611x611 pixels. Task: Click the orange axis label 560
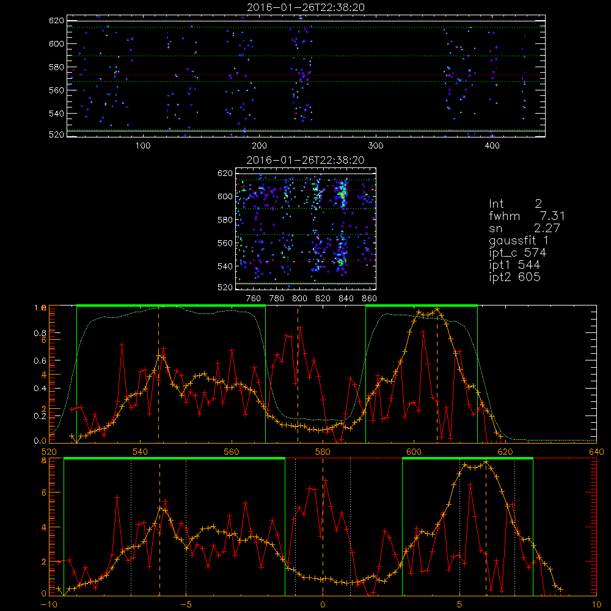[232, 452]
